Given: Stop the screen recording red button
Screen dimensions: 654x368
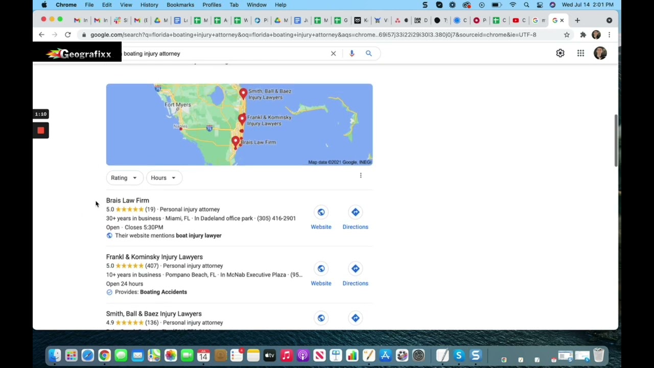Looking at the screenshot, I should [41, 130].
